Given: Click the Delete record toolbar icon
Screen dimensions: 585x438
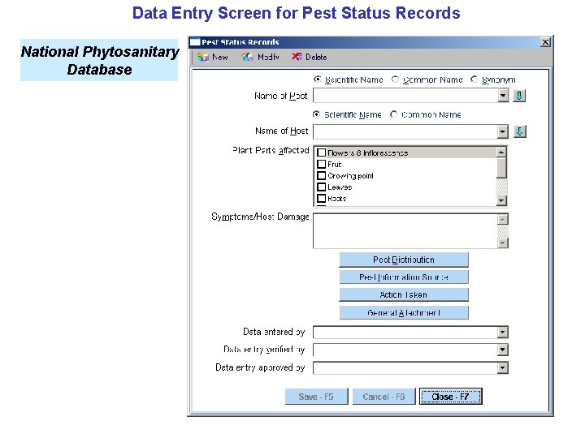Looking at the screenshot, I should [297, 57].
